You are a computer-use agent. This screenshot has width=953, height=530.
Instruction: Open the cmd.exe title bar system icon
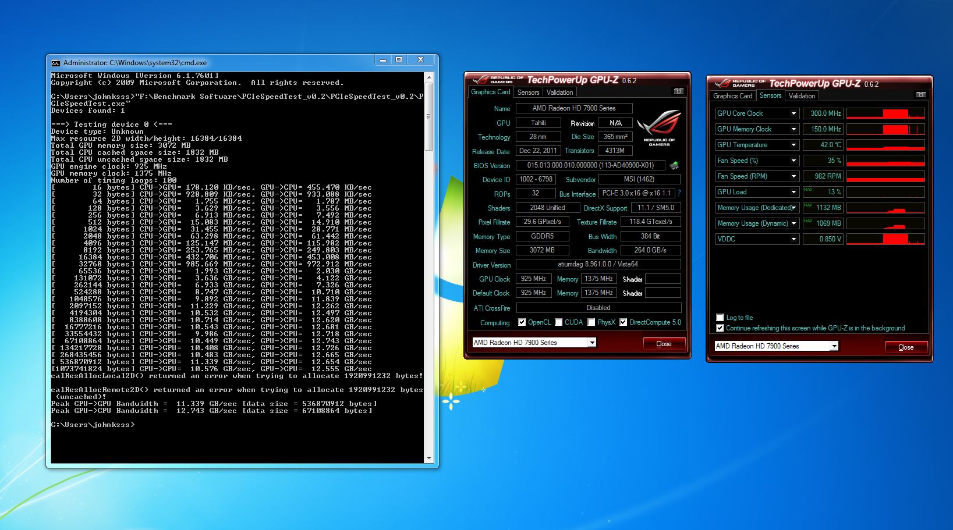pyautogui.click(x=56, y=63)
